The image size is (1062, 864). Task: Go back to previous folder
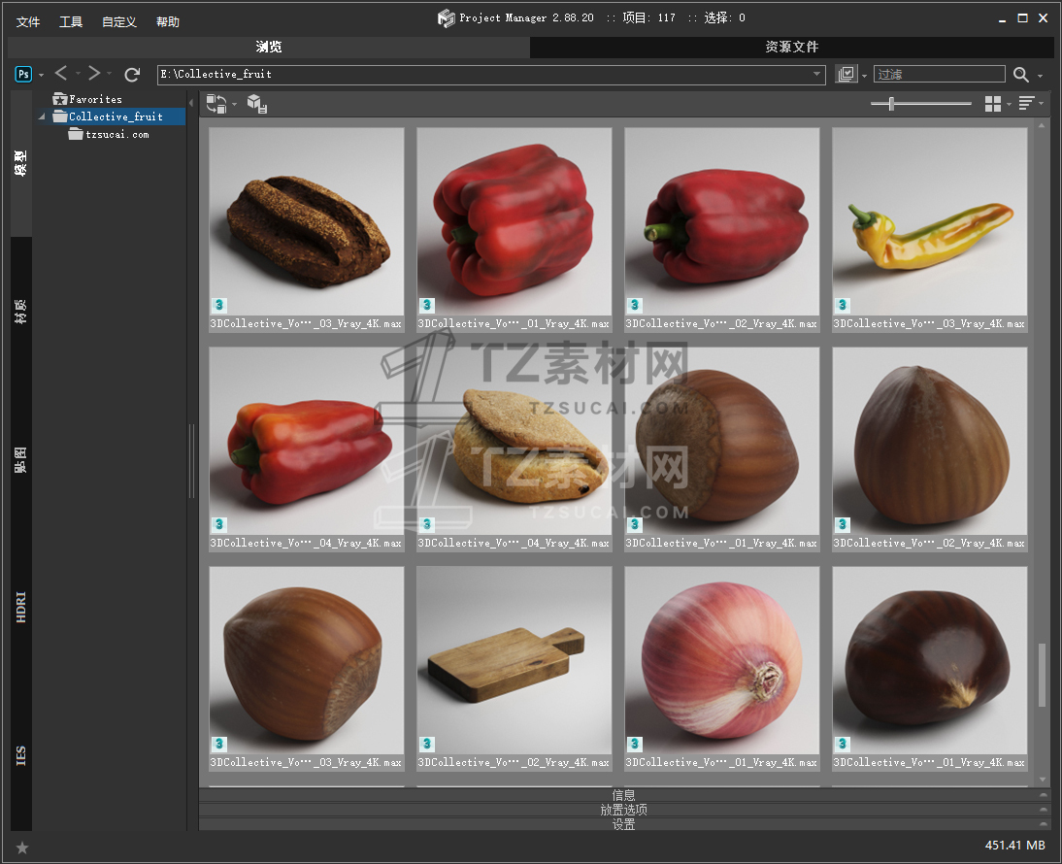61,74
